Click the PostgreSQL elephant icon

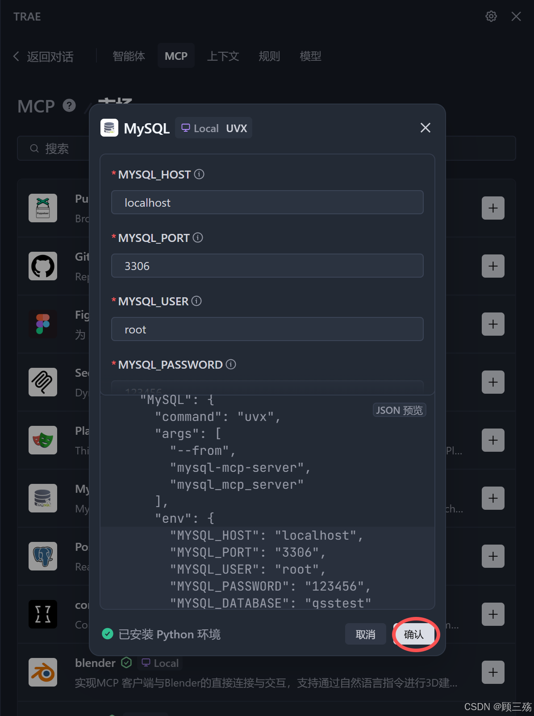point(43,556)
